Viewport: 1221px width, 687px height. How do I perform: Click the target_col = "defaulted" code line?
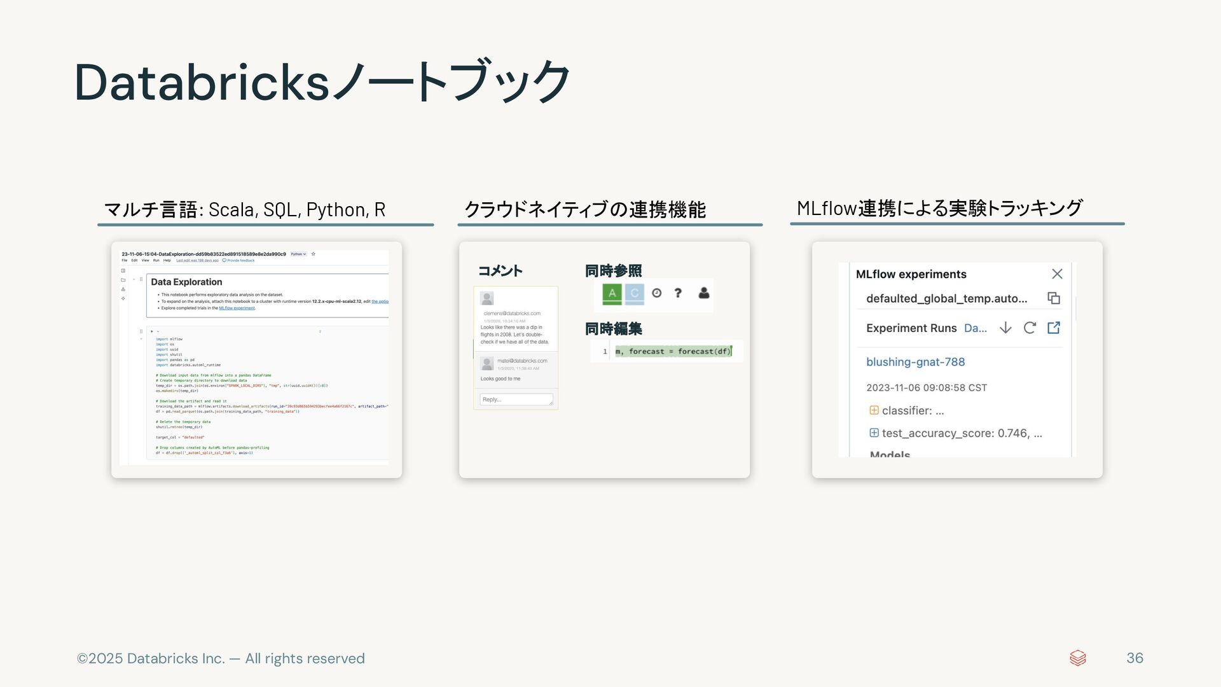tap(180, 437)
